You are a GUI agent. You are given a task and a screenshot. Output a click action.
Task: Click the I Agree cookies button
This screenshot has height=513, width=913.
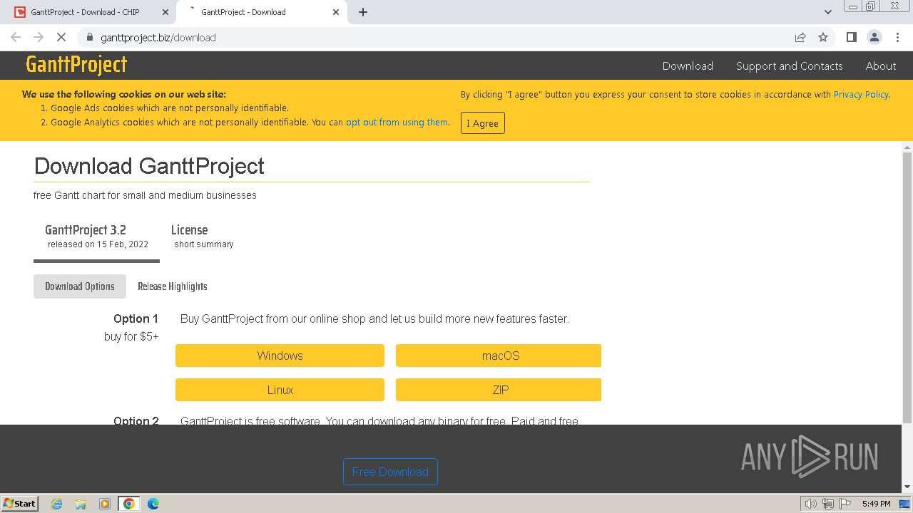pos(483,123)
